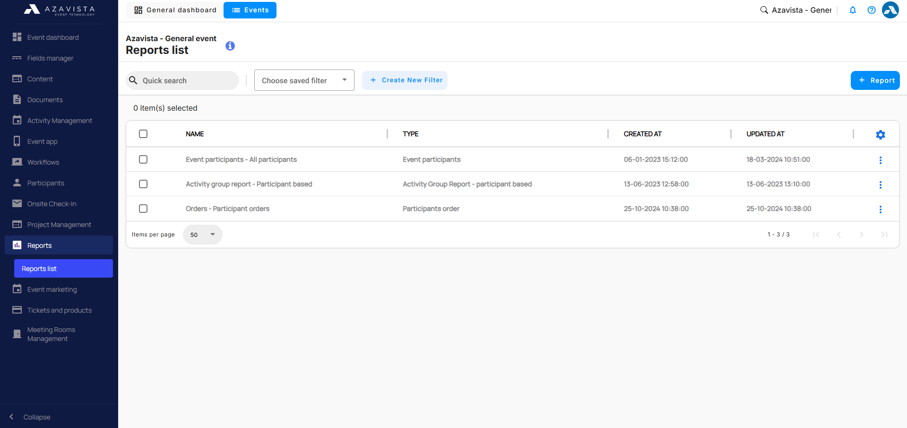Toggle the select-all checkbox in header
Viewport: 907px width, 428px height.
coord(143,134)
